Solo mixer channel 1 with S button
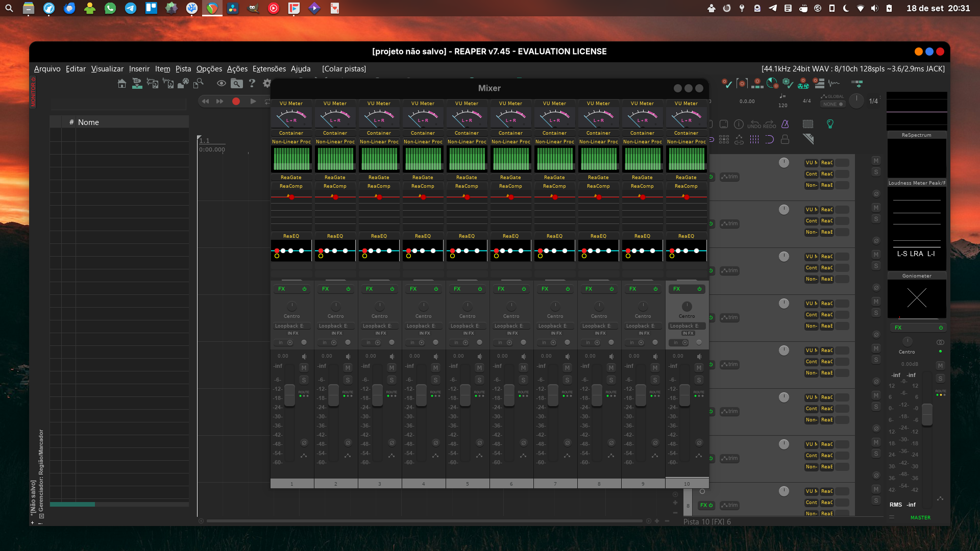980x551 pixels. [304, 380]
